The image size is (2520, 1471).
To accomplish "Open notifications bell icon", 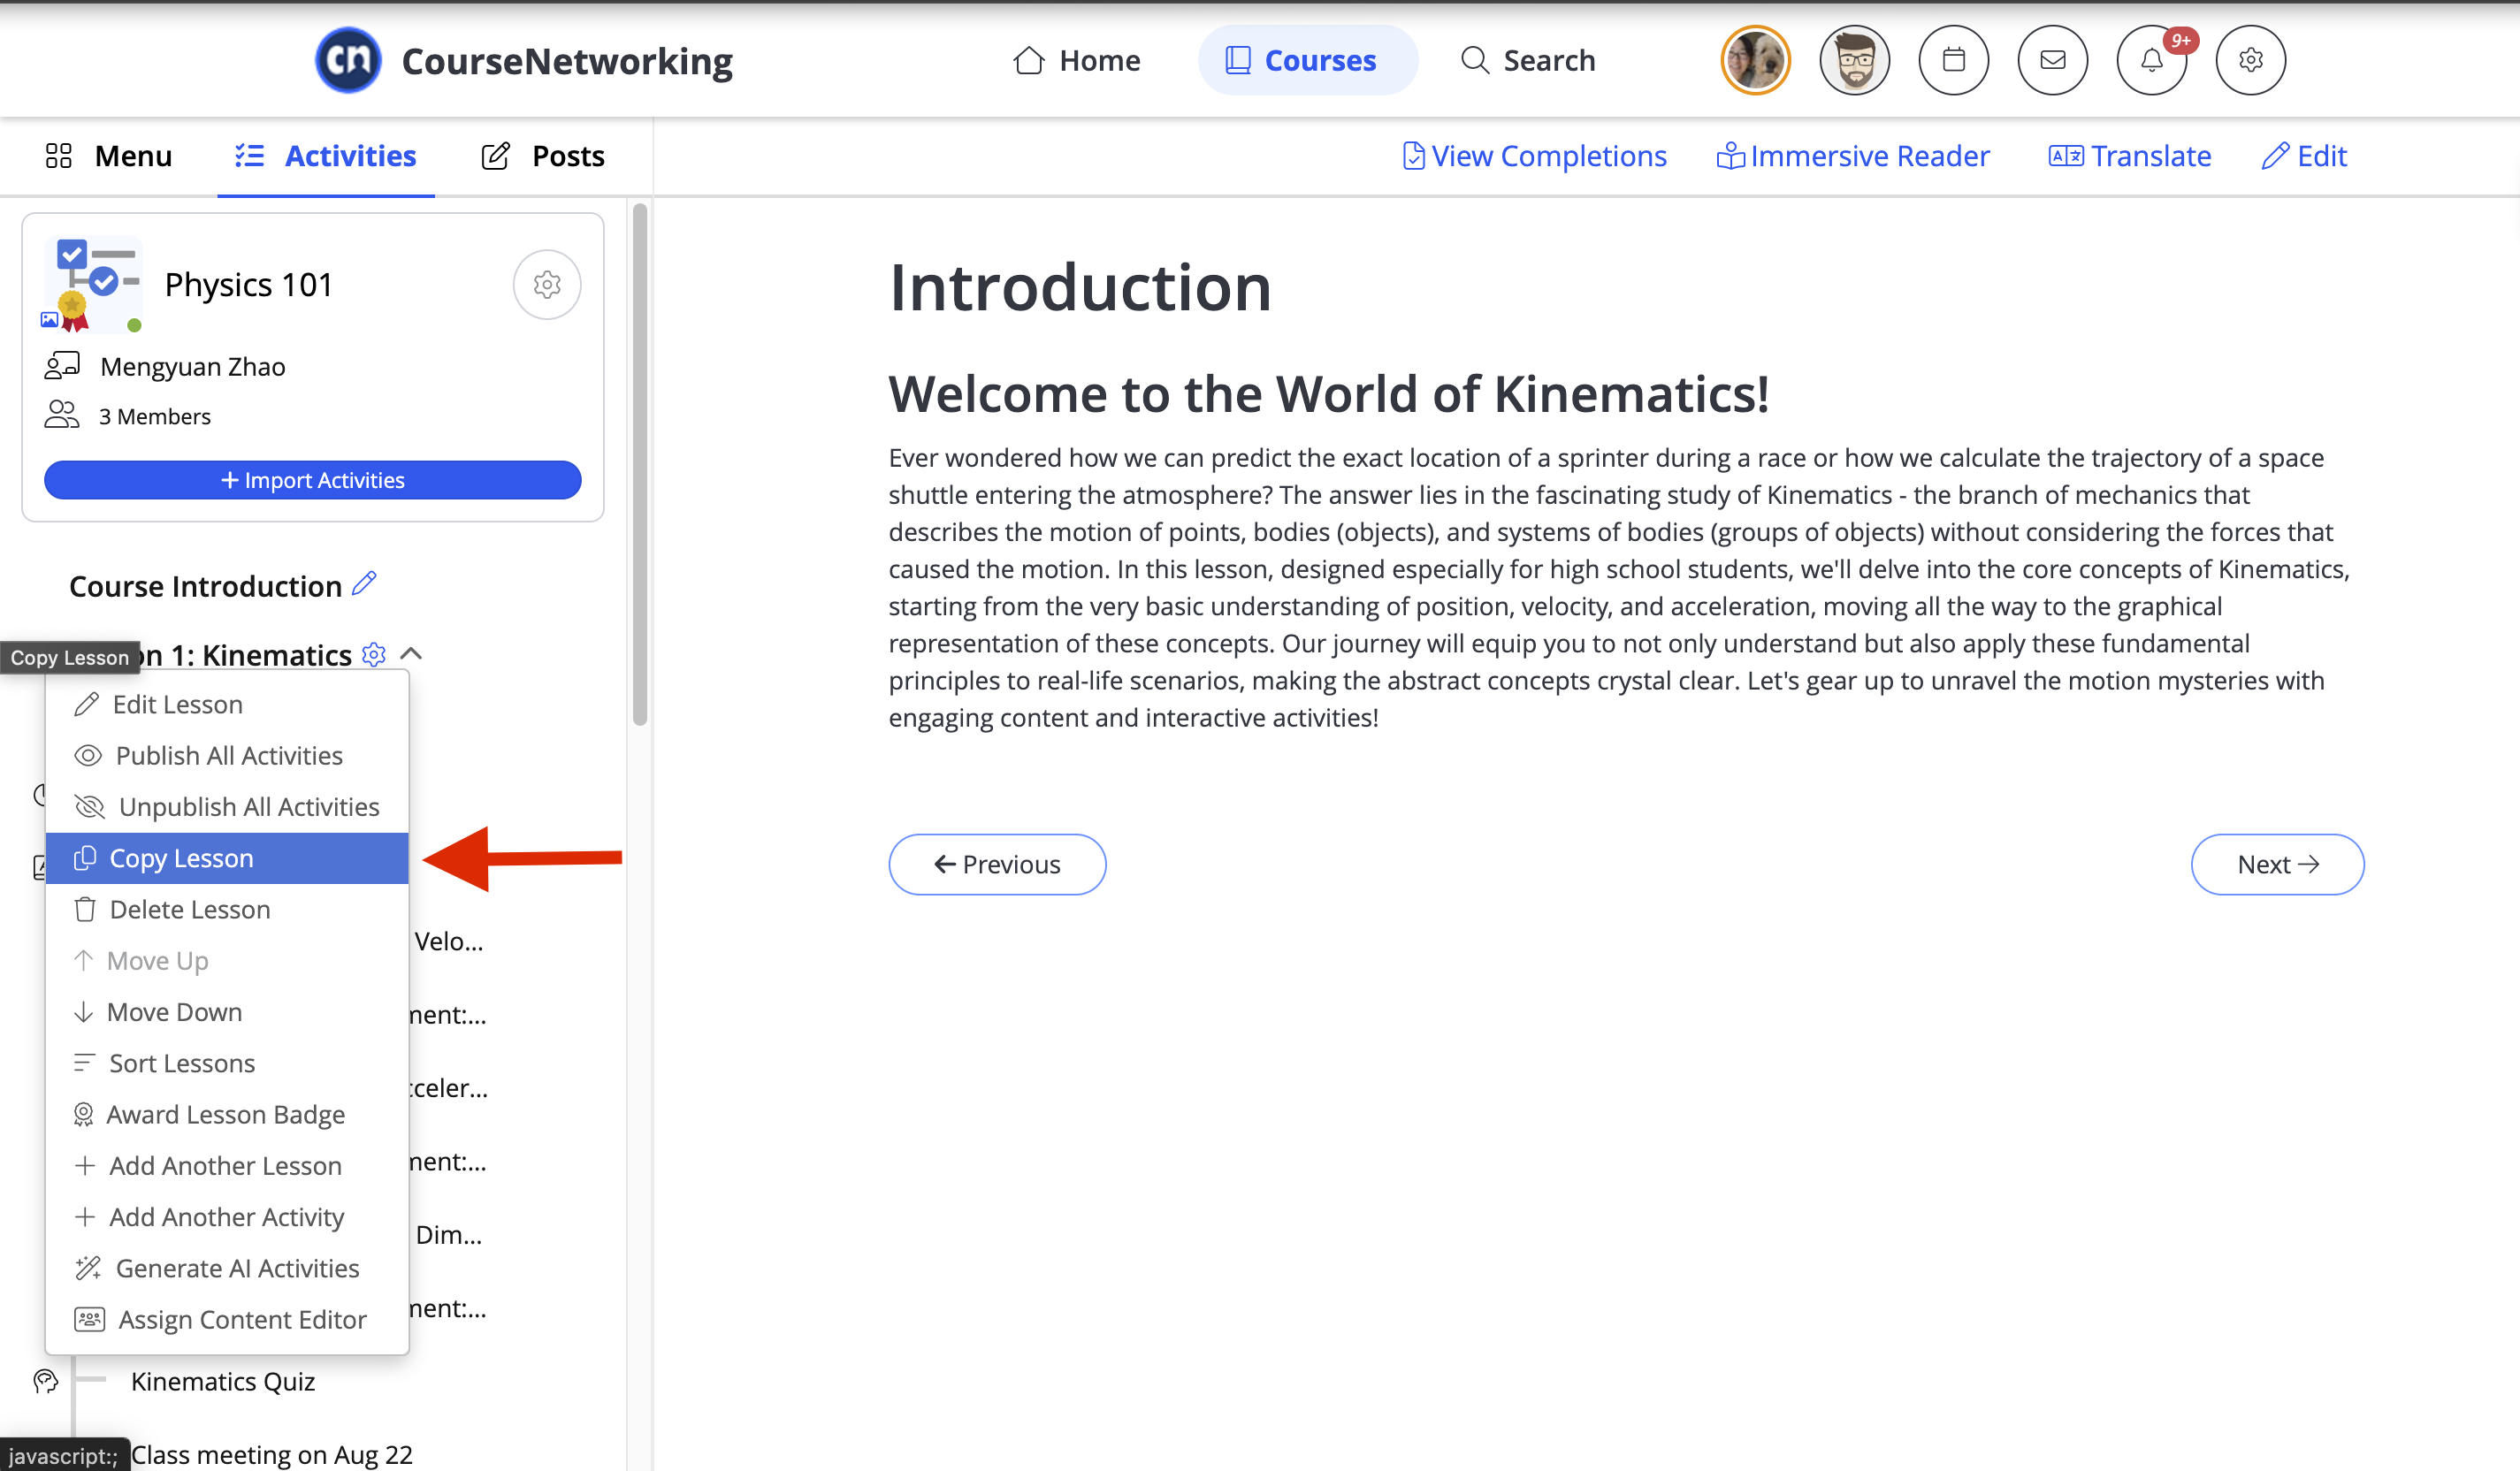I will [2151, 60].
